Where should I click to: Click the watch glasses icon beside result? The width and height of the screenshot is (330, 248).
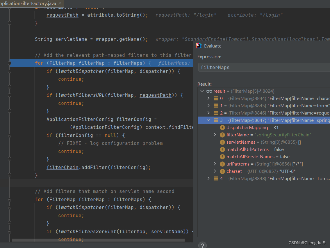pyautogui.click(x=209, y=91)
